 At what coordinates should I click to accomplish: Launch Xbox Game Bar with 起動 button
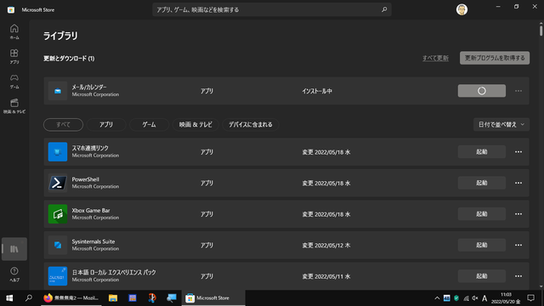tap(482, 214)
